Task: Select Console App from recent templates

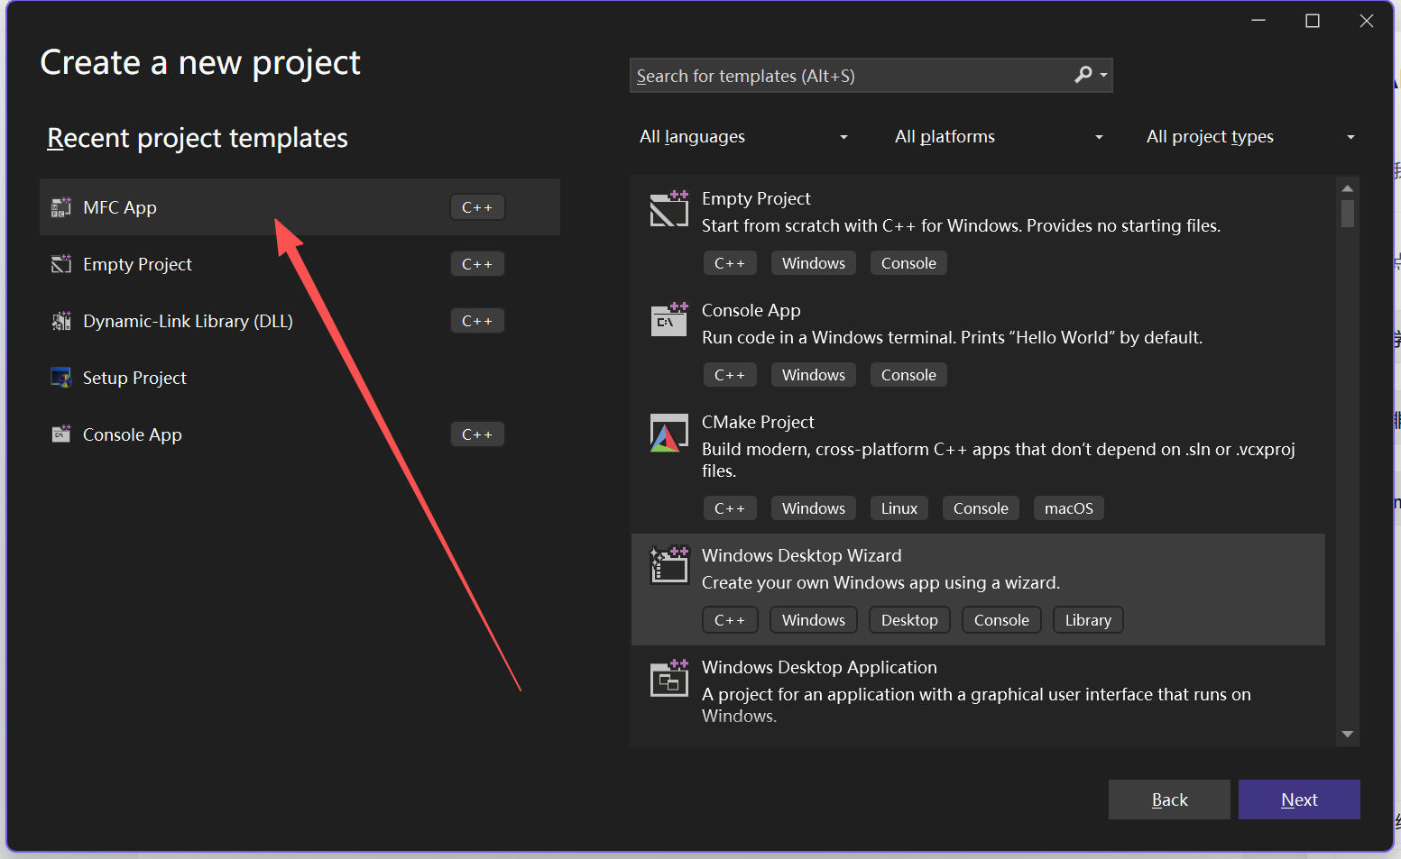Action: [x=300, y=434]
